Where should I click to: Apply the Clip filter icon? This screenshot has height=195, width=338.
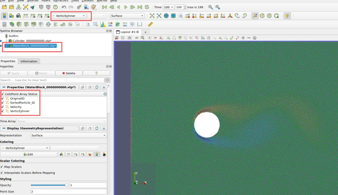(19, 24)
